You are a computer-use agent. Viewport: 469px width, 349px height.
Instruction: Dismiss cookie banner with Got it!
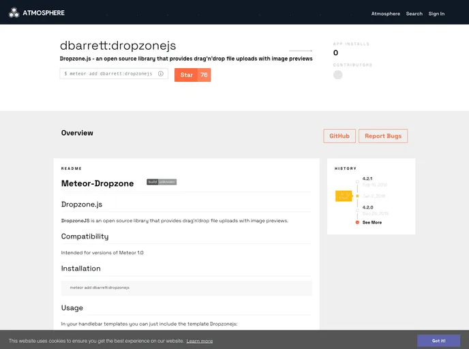click(x=438, y=340)
